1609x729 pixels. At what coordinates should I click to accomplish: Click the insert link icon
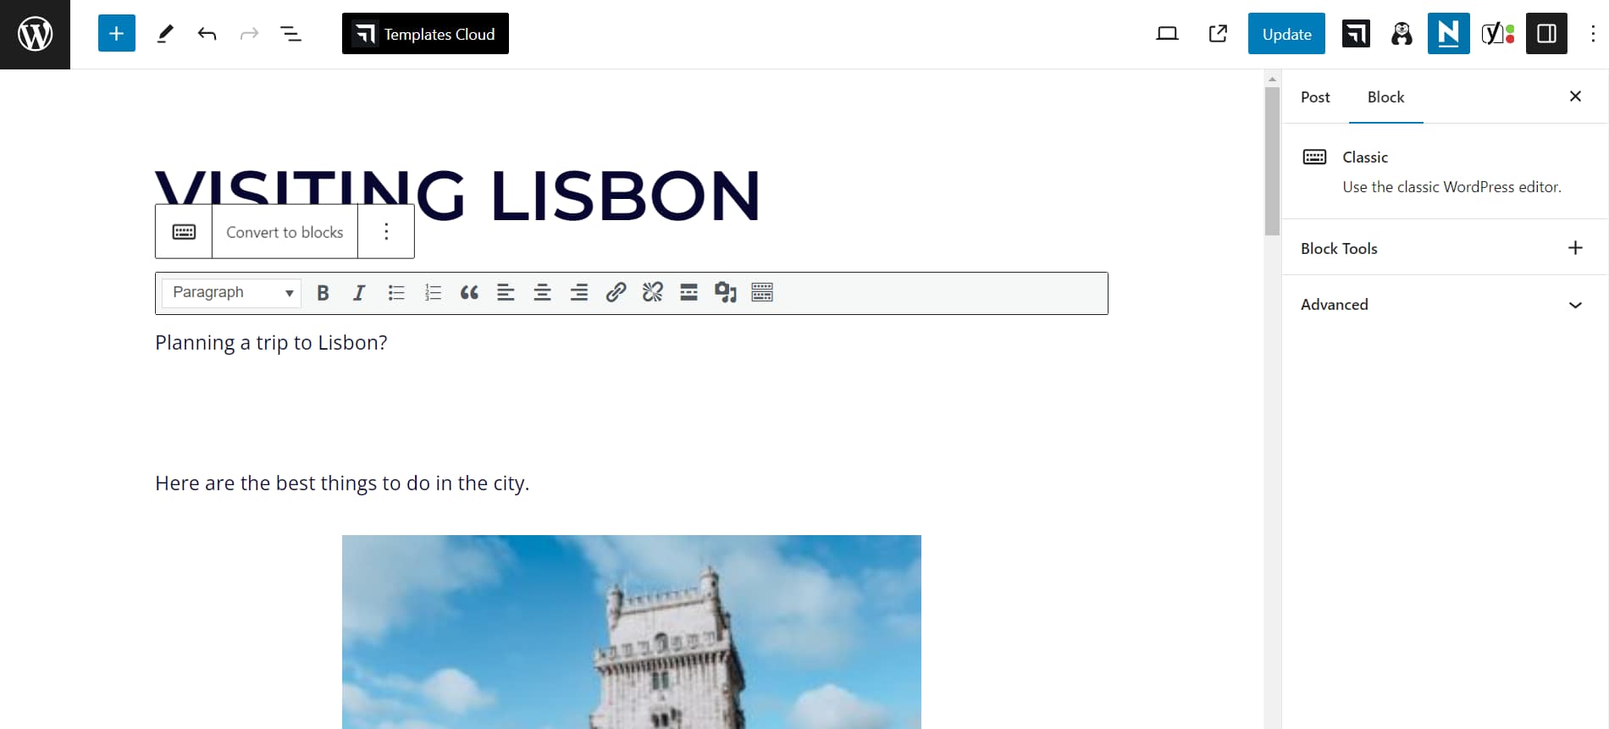pos(616,293)
